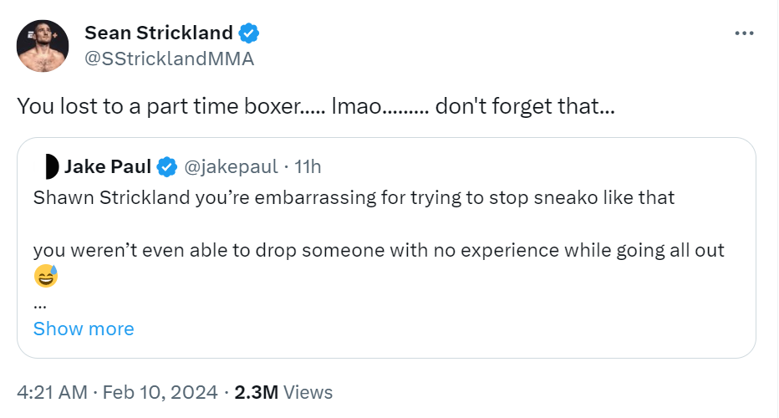Screen dimensions: 779x418
Task: Click Sean Strickland's blue verified badge
Action: coord(249,33)
